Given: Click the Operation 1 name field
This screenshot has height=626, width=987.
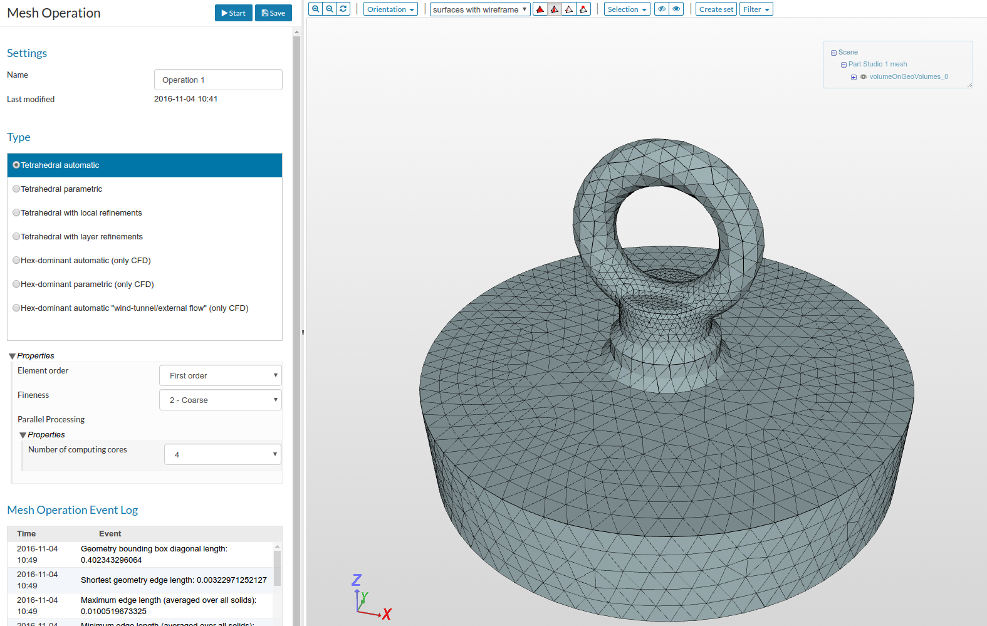Looking at the screenshot, I should point(218,80).
